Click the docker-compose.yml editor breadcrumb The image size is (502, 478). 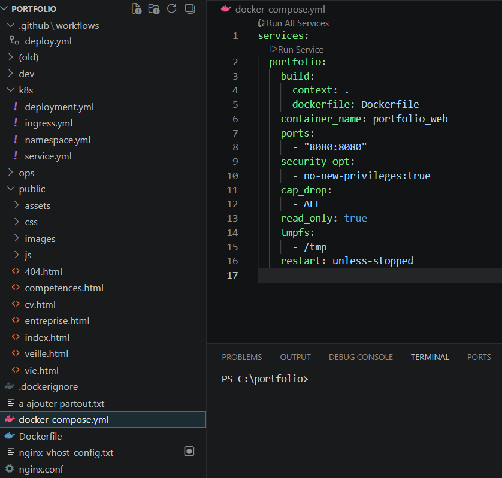(x=280, y=10)
